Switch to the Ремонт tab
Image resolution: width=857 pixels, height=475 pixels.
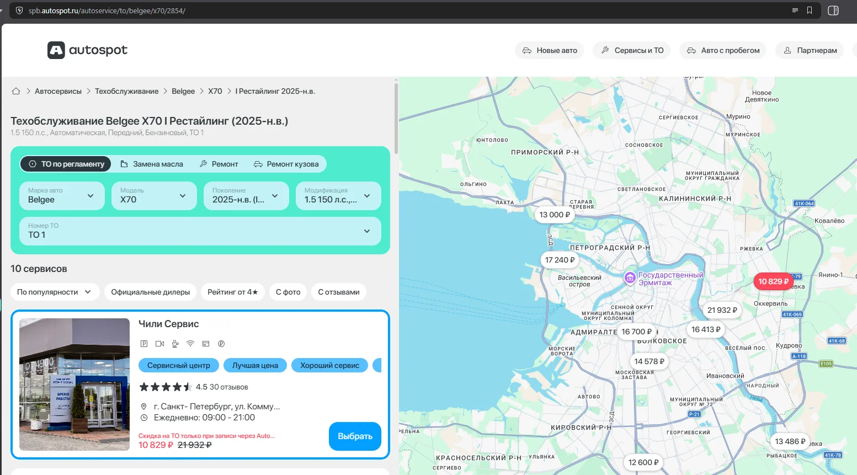tap(219, 164)
